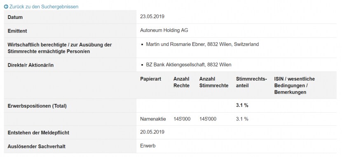Click the Auslösender Sachverhalt label
This screenshot has width=342, height=157.
pos(36,146)
